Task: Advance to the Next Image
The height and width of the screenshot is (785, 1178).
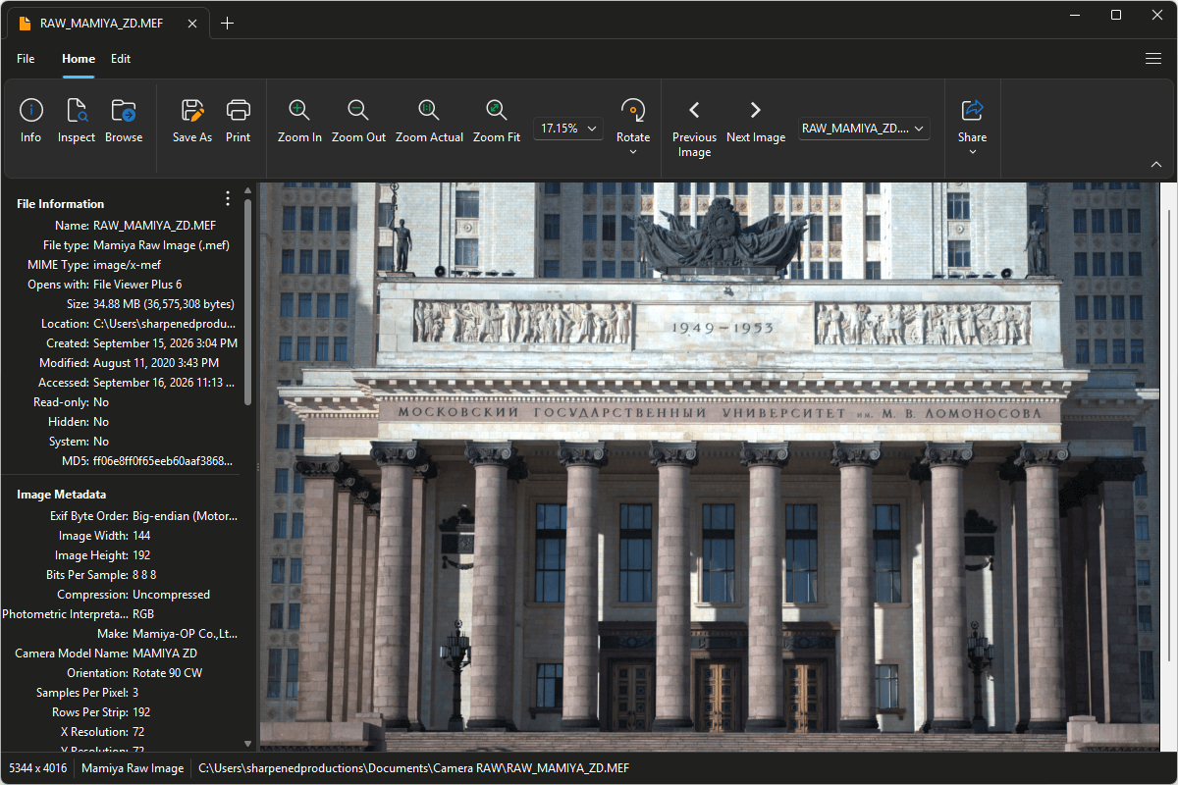Action: tap(756, 121)
